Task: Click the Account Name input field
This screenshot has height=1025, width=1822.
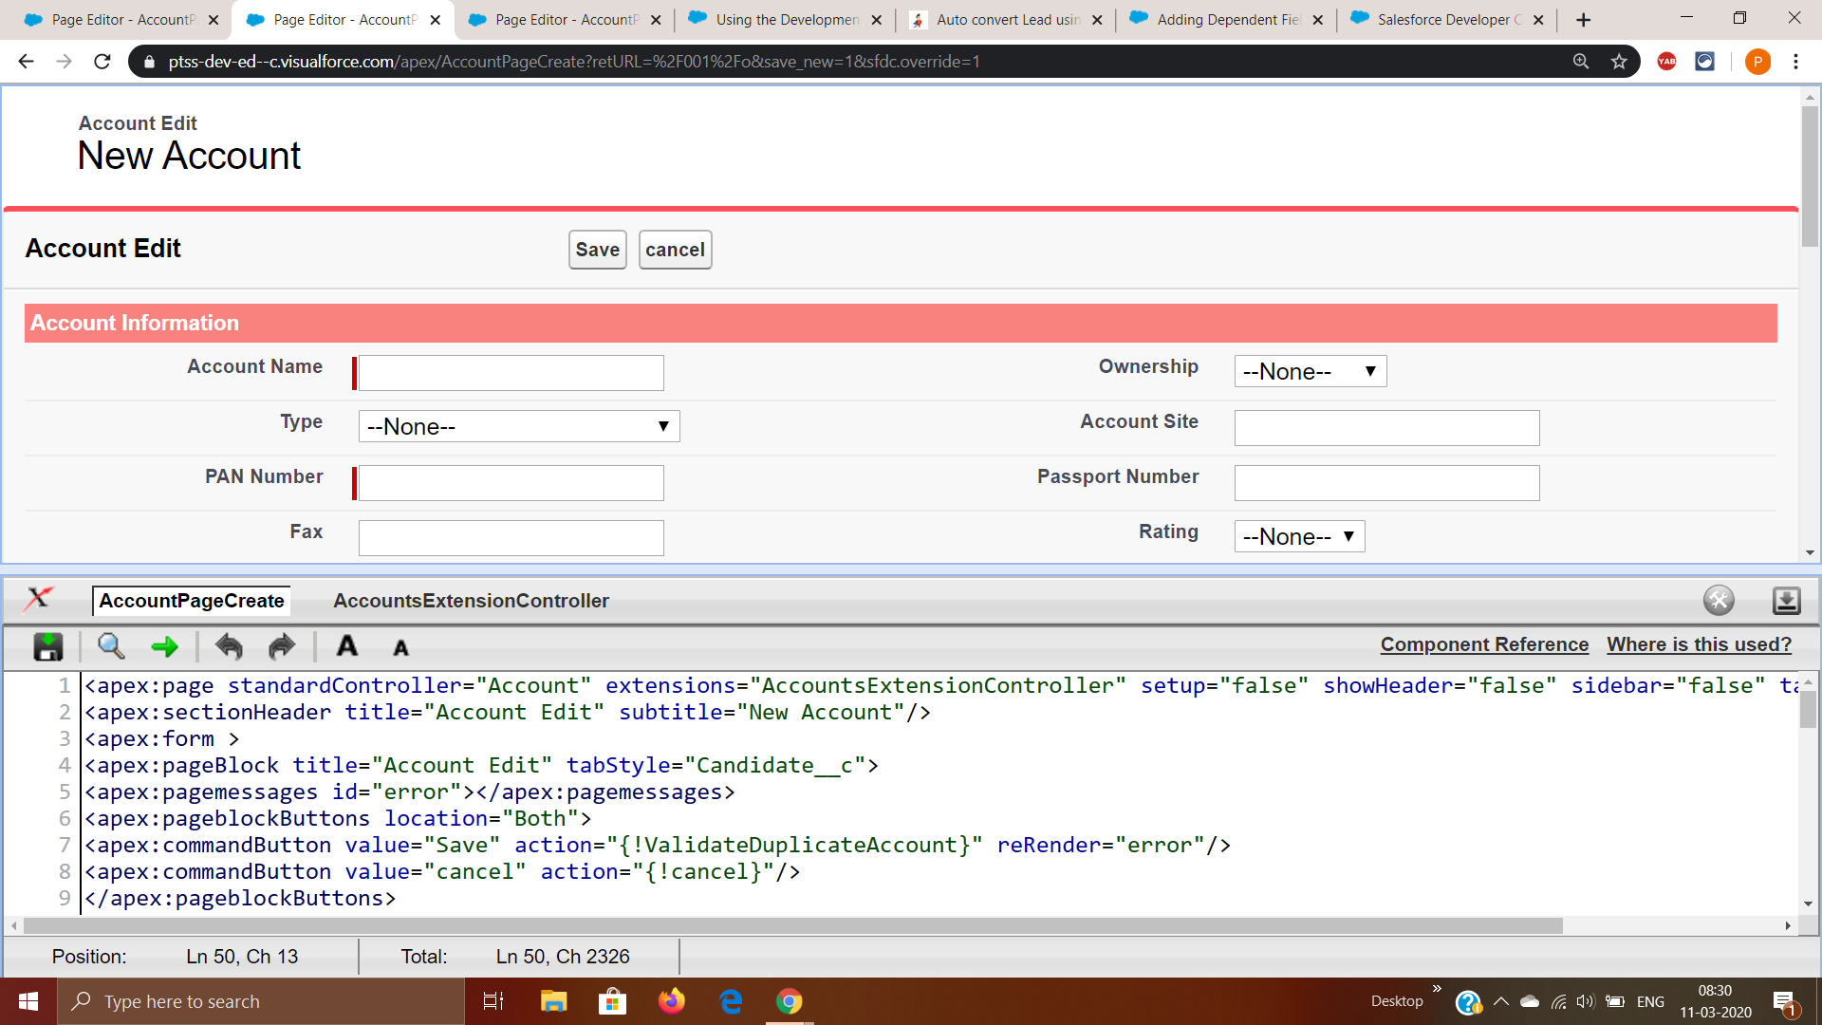Action: (511, 373)
